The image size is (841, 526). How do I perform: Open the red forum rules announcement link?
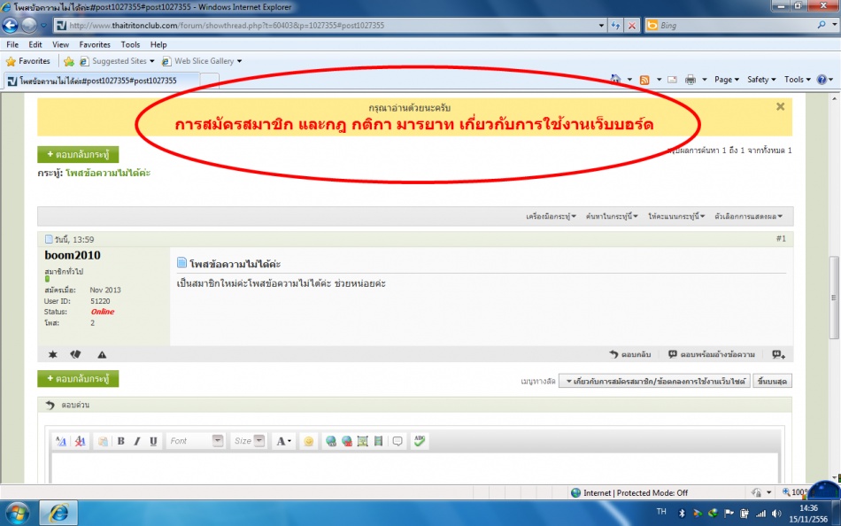tap(413, 124)
